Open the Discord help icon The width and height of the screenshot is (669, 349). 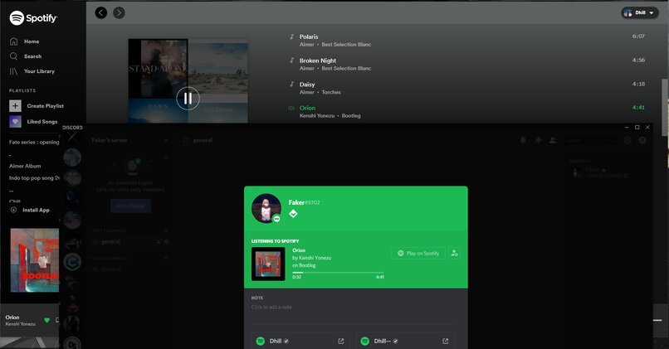642,140
